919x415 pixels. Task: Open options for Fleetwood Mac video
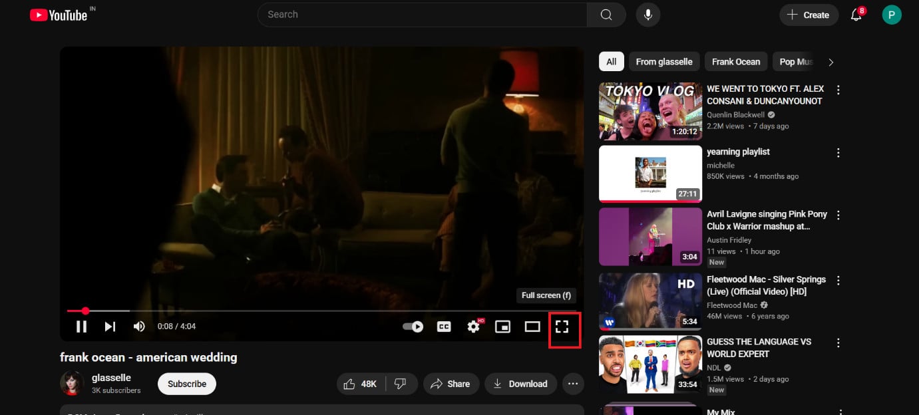tap(838, 281)
